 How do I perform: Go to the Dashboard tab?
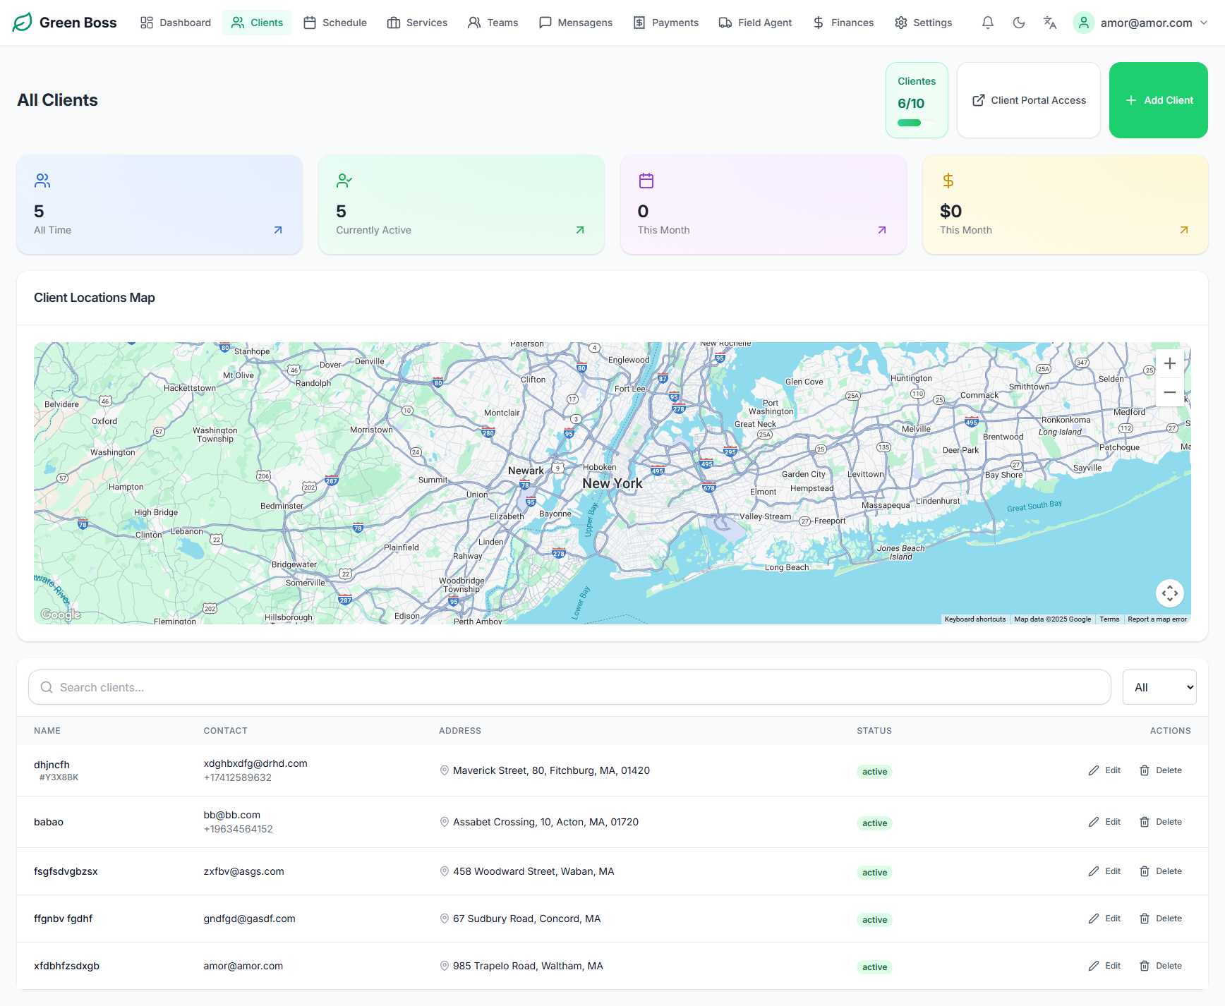click(176, 23)
